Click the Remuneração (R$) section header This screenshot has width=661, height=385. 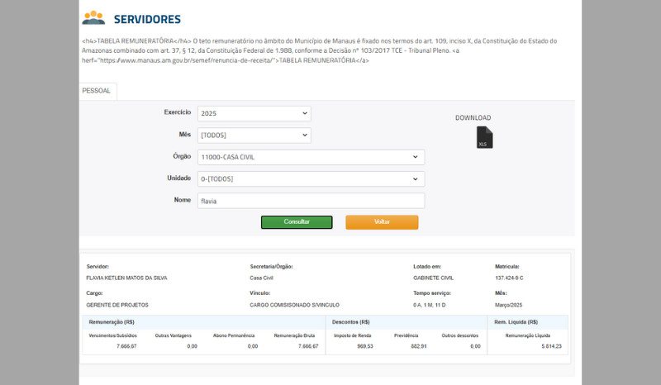[x=112, y=321]
